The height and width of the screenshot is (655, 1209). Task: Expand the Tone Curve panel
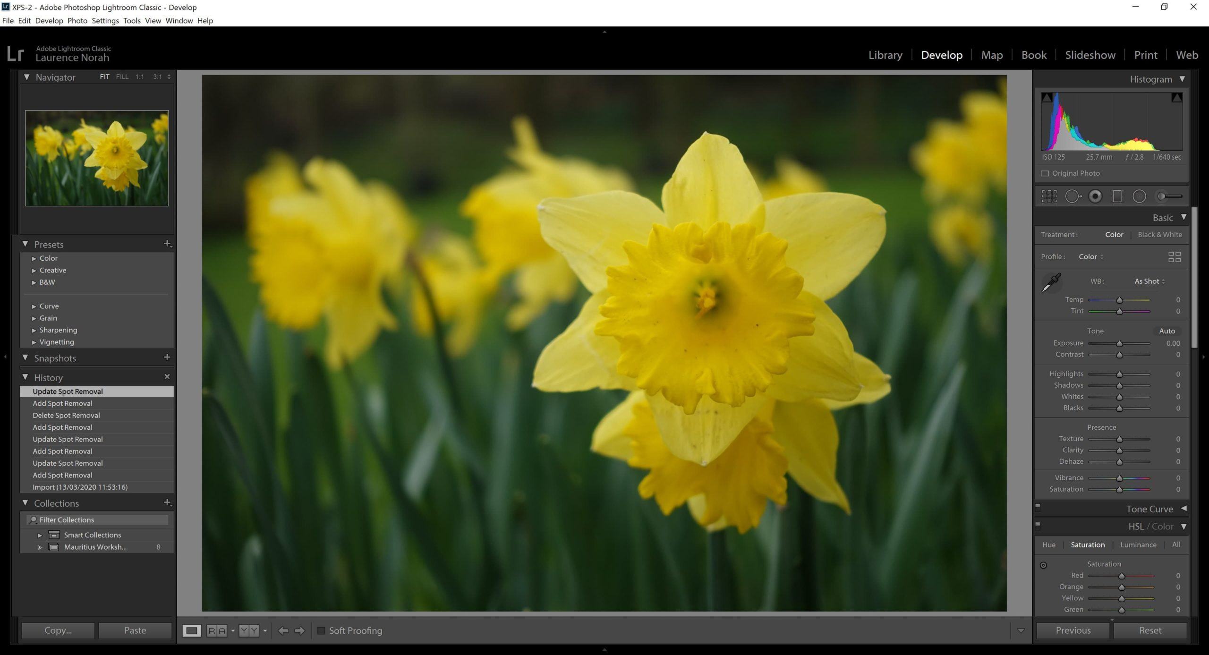[x=1183, y=508]
